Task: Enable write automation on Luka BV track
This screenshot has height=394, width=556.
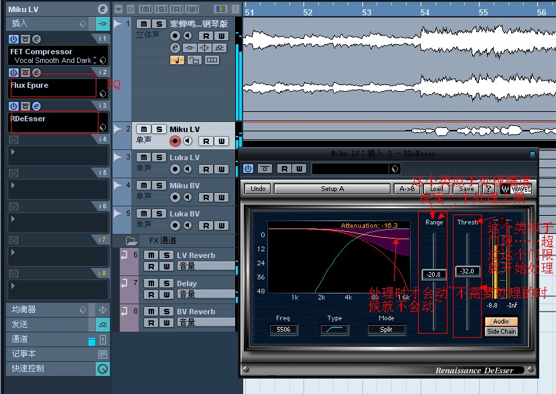Action: (222, 225)
